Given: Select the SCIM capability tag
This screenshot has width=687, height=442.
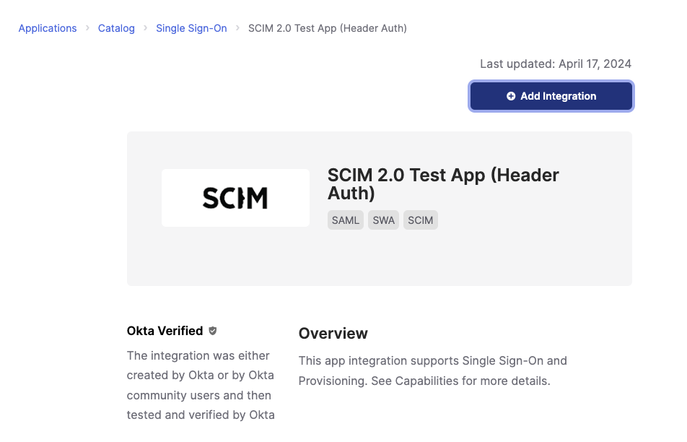Looking at the screenshot, I should pyautogui.click(x=421, y=220).
